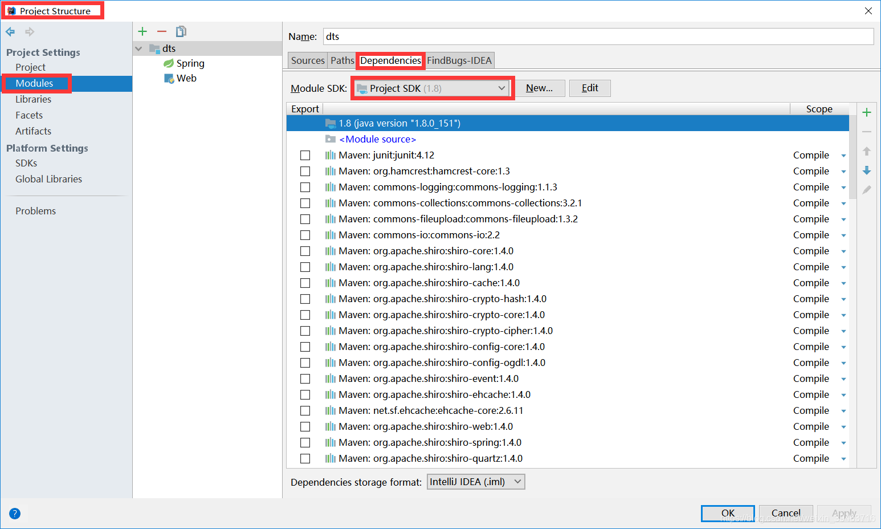Click the library icon of ehcache-core:2.6.11
The image size is (881, 529).
click(x=331, y=410)
